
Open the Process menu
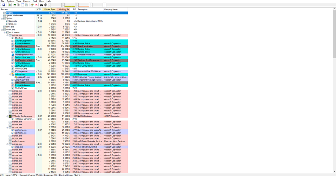click(x=27, y=1)
